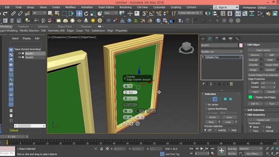Open the Motion command panel tab
The width and height of the screenshot is (279, 157).
click(x=224, y=39)
